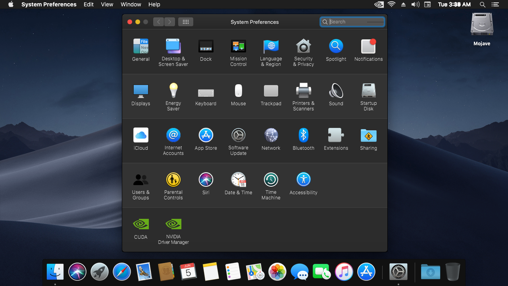The width and height of the screenshot is (508, 286).
Task: Open the Window menu
Action: [131, 4]
